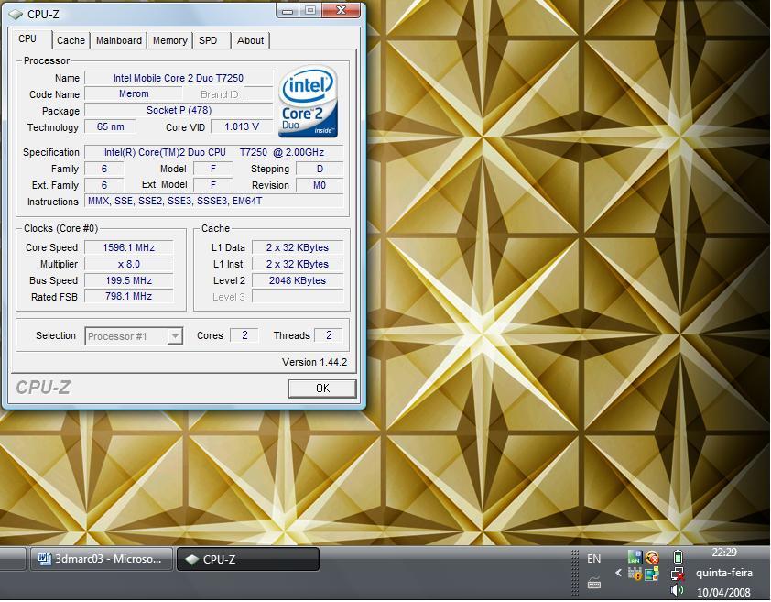Click the Cores count value

[x=244, y=335]
